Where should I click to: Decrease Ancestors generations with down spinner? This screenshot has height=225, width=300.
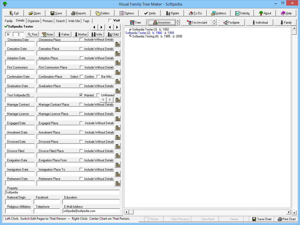point(178,24)
